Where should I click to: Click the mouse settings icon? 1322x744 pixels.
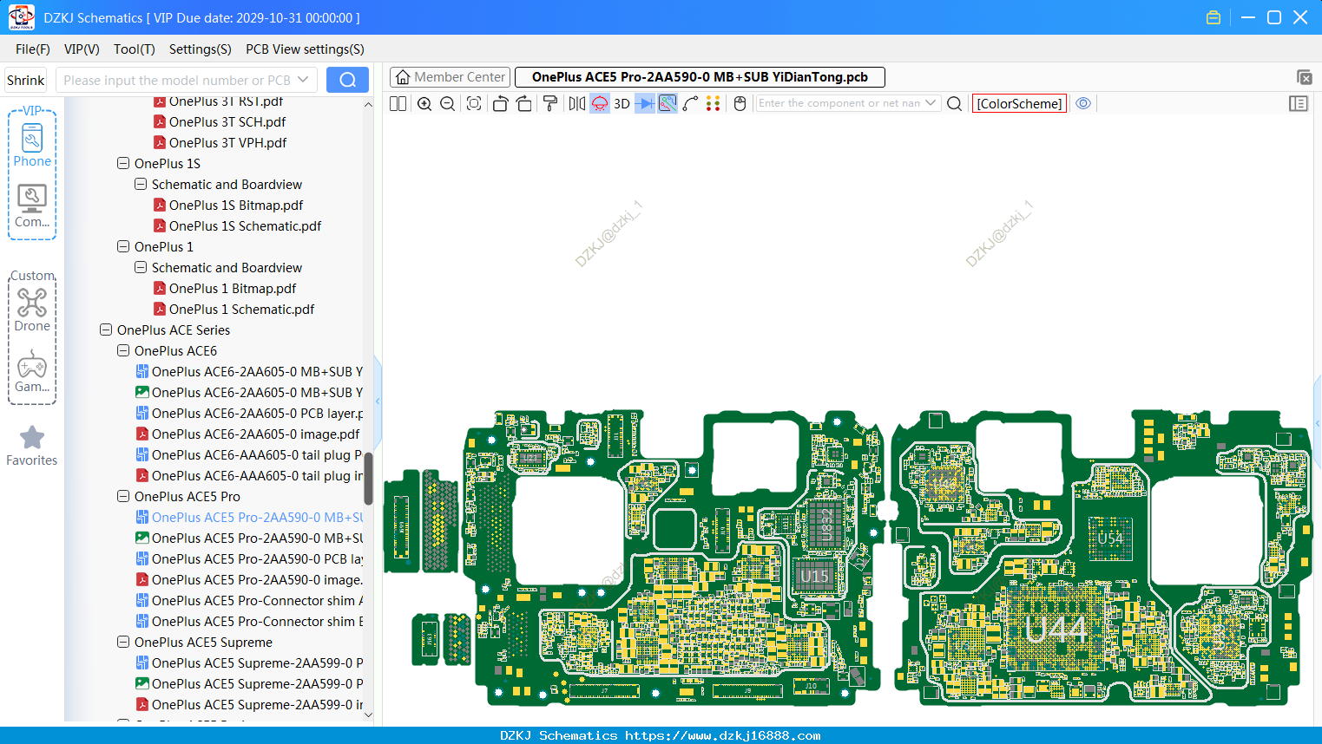[740, 104]
